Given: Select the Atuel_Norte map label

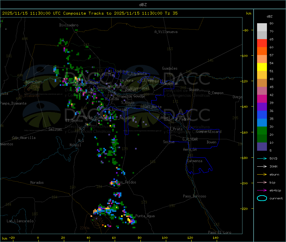Looking at the screenshot, I should click(151, 107).
